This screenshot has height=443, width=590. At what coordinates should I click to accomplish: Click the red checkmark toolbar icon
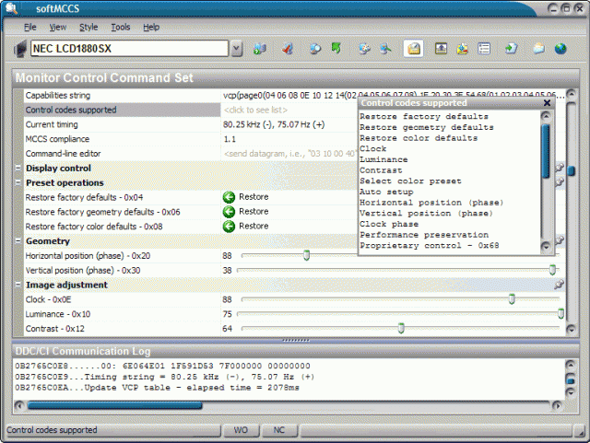coord(288,49)
